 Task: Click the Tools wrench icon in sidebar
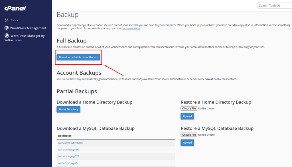(x=7, y=20)
